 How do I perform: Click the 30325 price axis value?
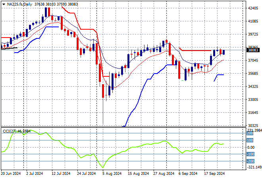253,125
